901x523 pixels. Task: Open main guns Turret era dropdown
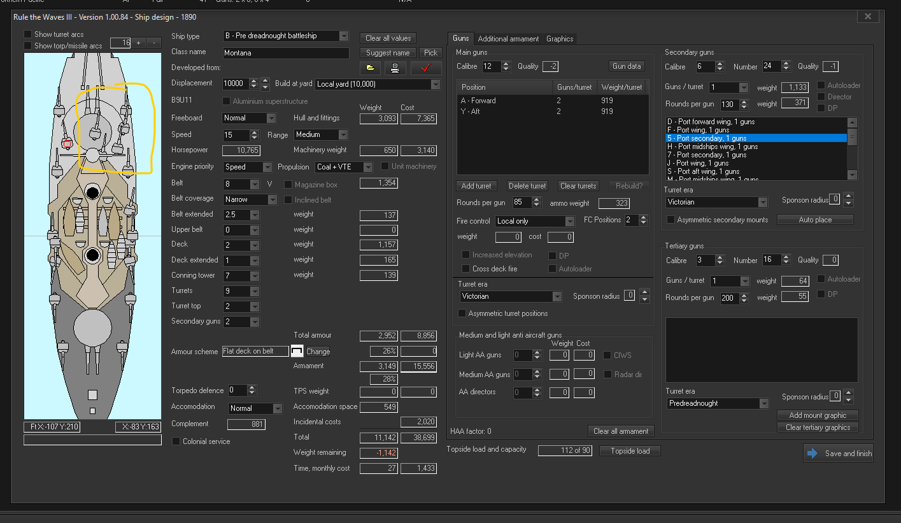(x=557, y=296)
